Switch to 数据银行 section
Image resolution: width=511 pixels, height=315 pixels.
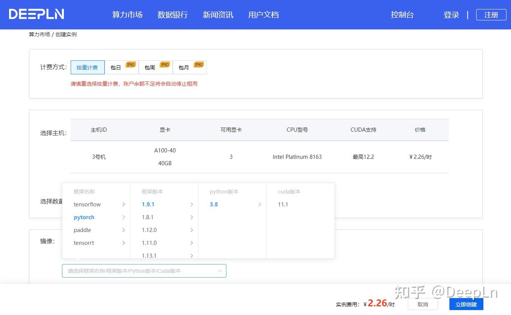172,15
